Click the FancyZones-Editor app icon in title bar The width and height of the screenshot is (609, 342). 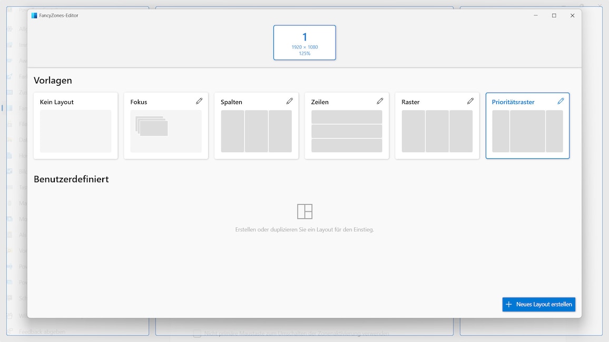point(34,15)
